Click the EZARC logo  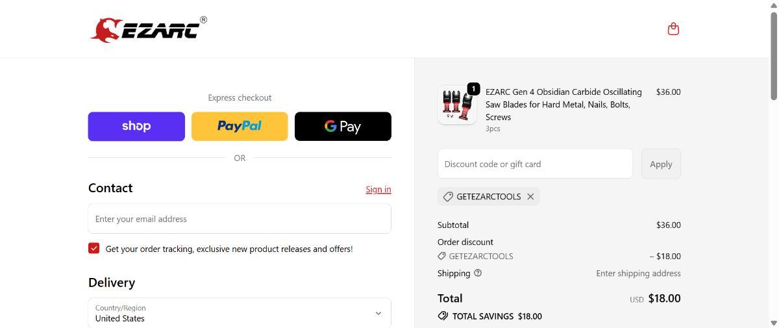pyautogui.click(x=148, y=29)
